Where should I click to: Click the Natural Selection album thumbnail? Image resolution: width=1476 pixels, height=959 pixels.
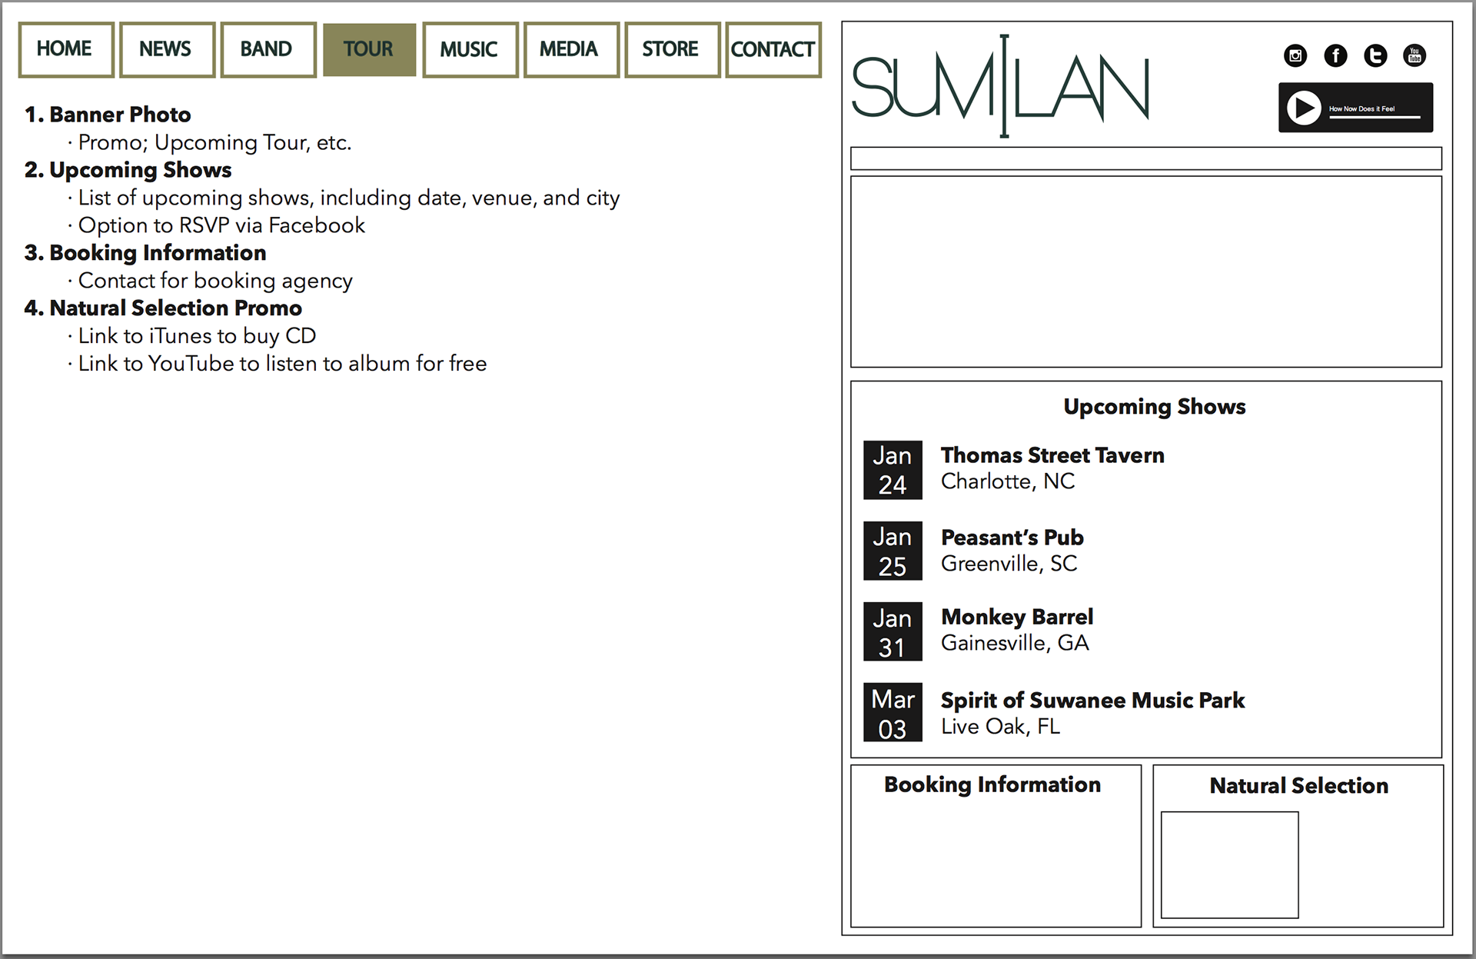point(1229,864)
